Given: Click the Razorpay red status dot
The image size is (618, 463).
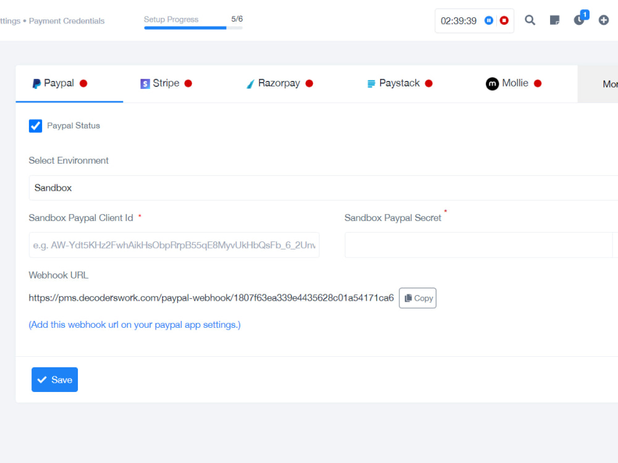Looking at the screenshot, I should [x=310, y=83].
